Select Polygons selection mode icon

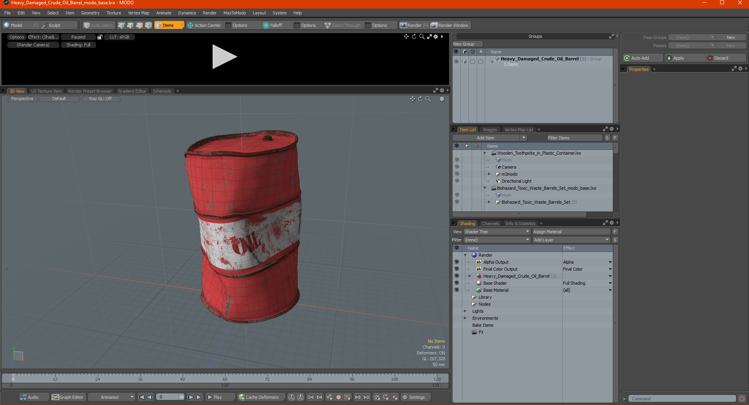[x=139, y=25]
